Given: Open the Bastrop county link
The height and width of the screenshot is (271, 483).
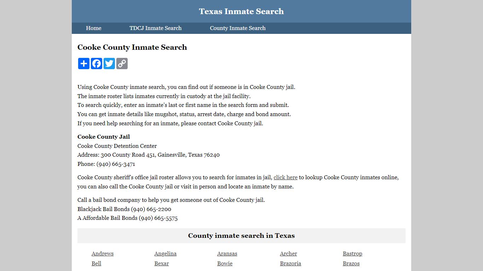Looking at the screenshot, I should point(353,254).
